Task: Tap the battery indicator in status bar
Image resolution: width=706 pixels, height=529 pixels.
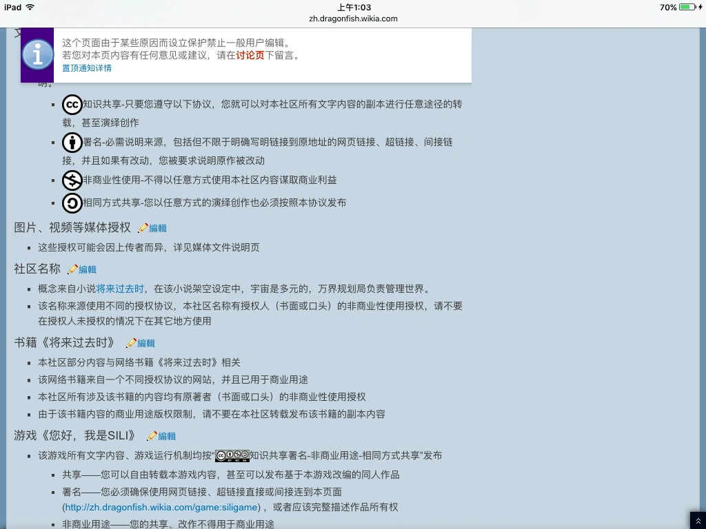Action: point(687,7)
